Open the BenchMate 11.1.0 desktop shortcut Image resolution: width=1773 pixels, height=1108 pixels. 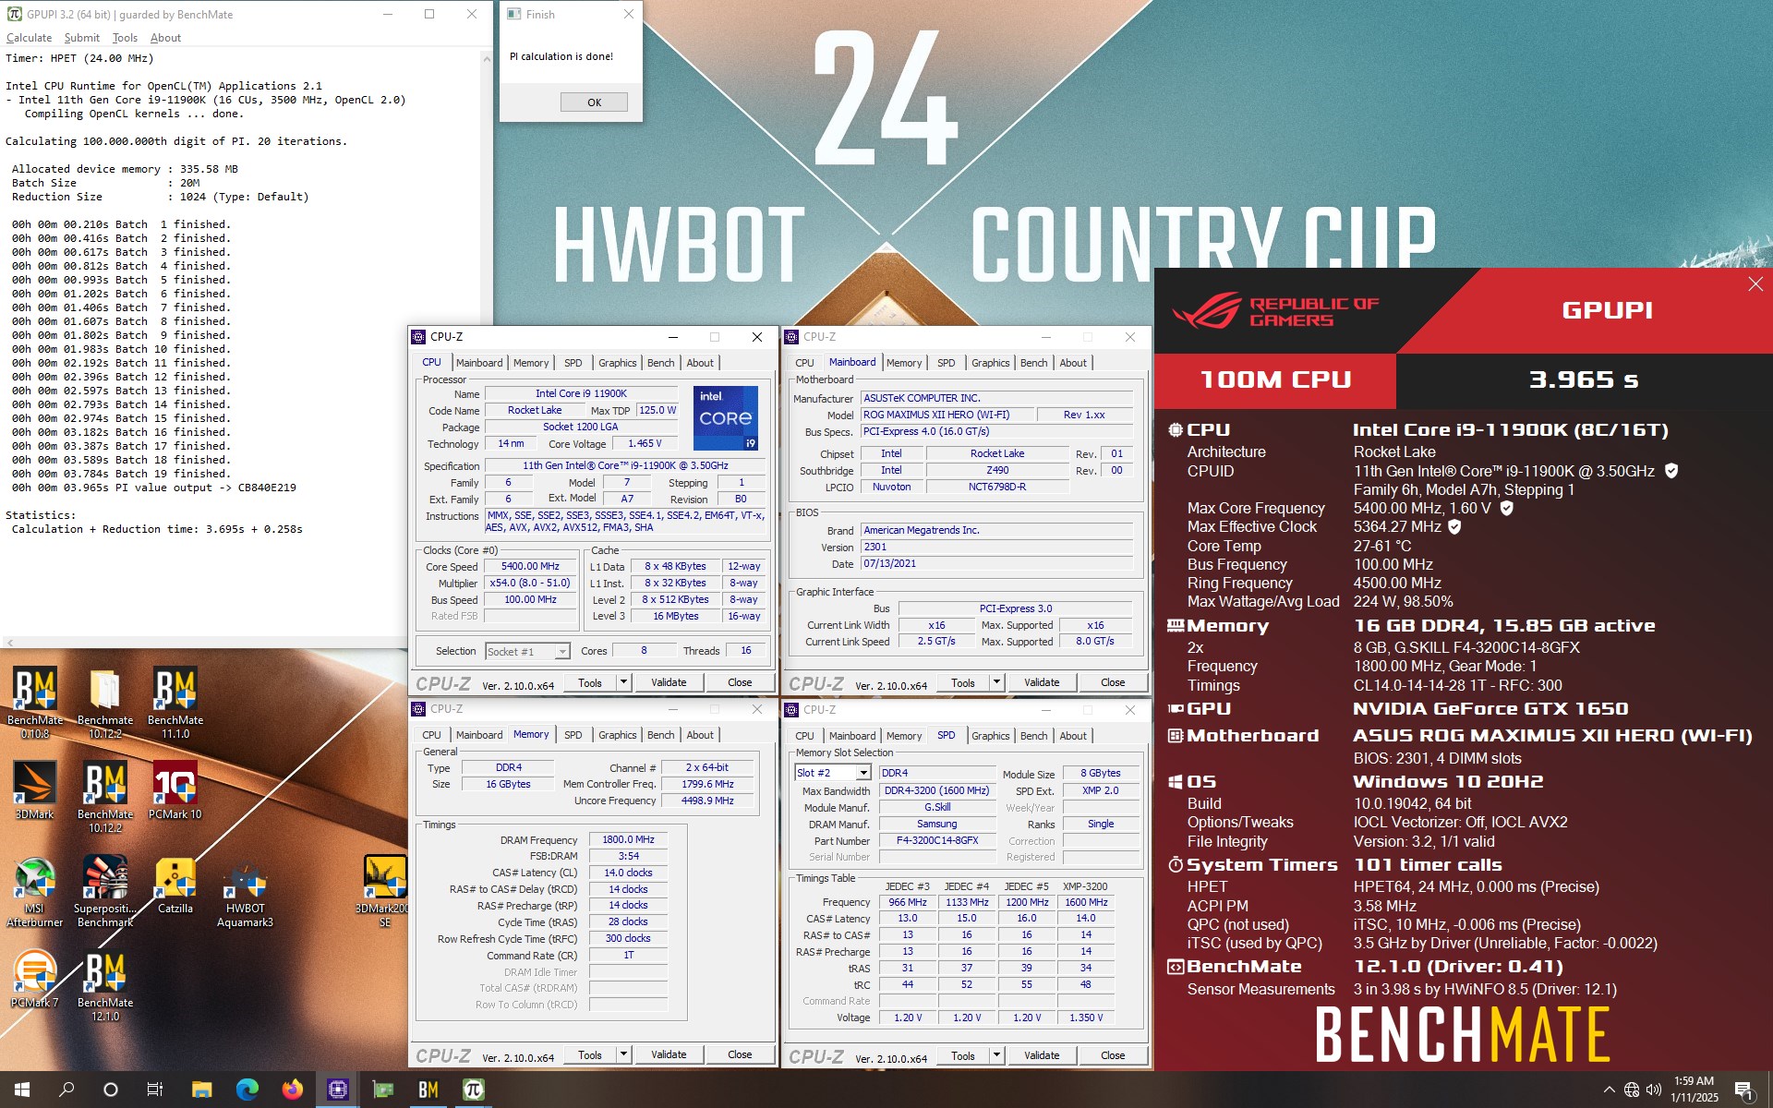click(x=175, y=702)
